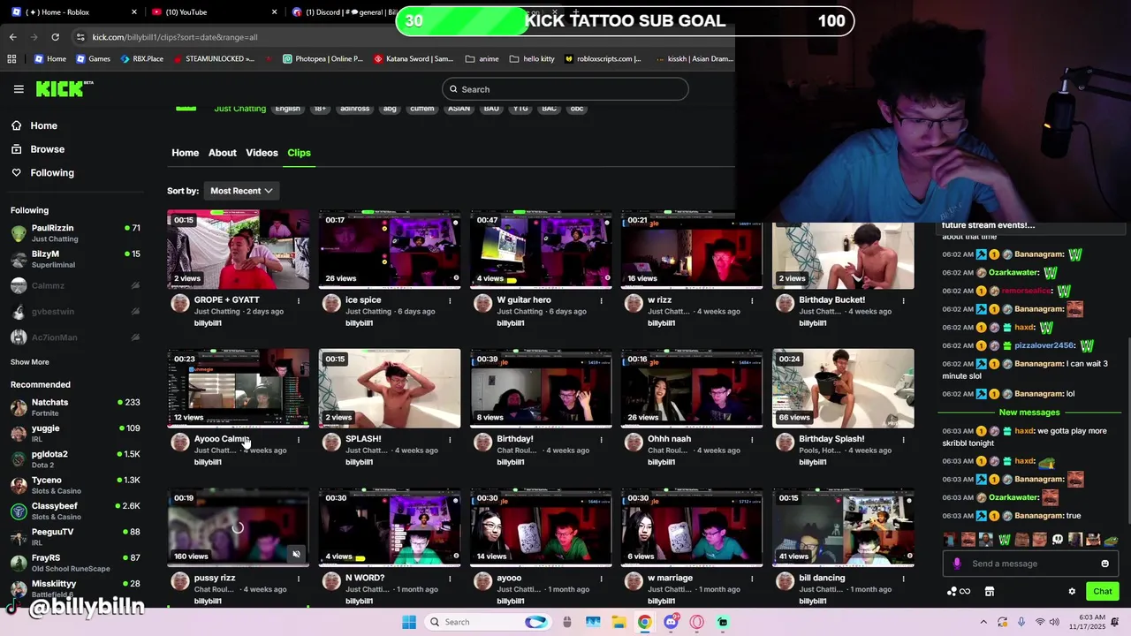Focus the Kick Search input field
The height and width of the screenshot is (636, 1131).
[565, 89]
